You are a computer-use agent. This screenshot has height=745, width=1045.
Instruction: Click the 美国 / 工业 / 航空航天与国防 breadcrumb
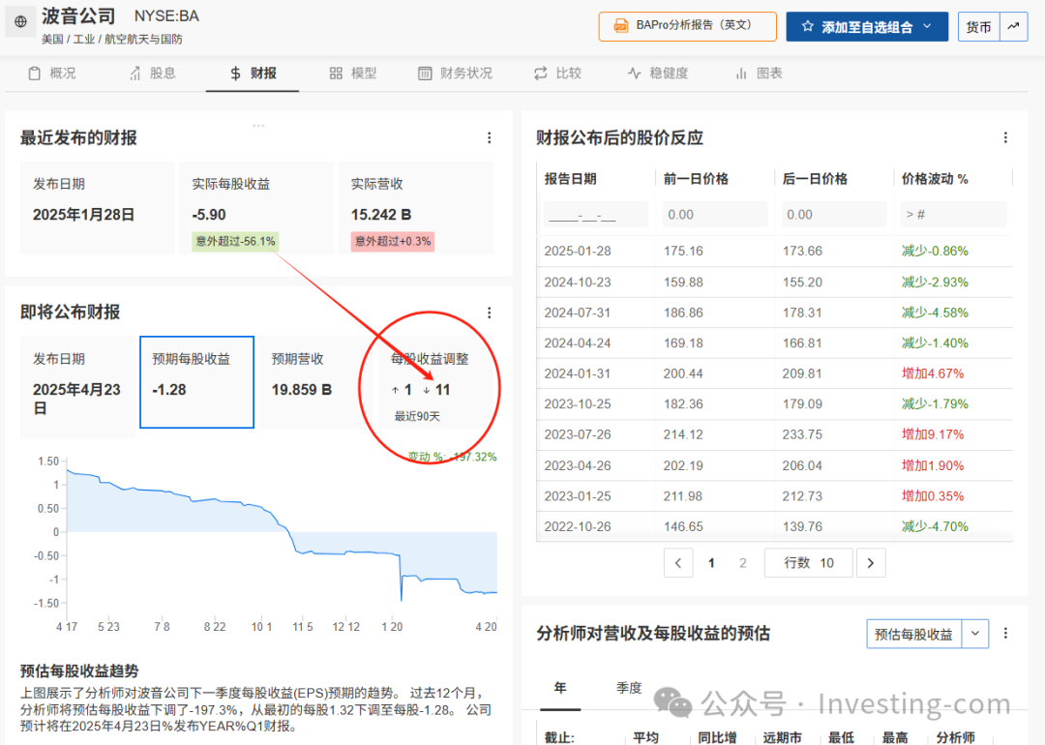pyautogui.click(x=112, y=40)
